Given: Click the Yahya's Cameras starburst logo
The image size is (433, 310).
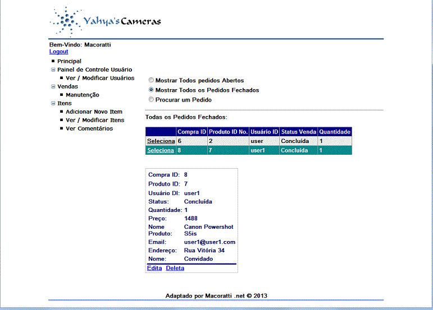Looking at the screenshot, I should tap(66, 22).
